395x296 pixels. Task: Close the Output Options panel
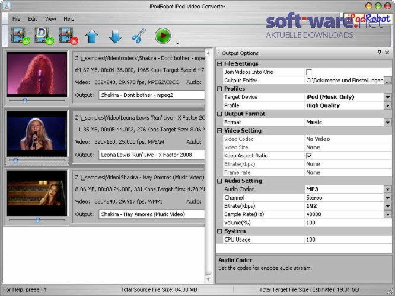(x=387, y=53)
